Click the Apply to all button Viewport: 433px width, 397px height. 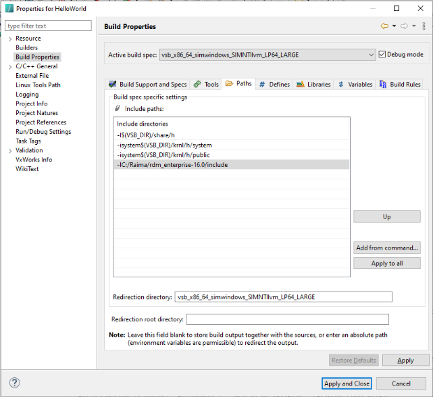[386, 263]
